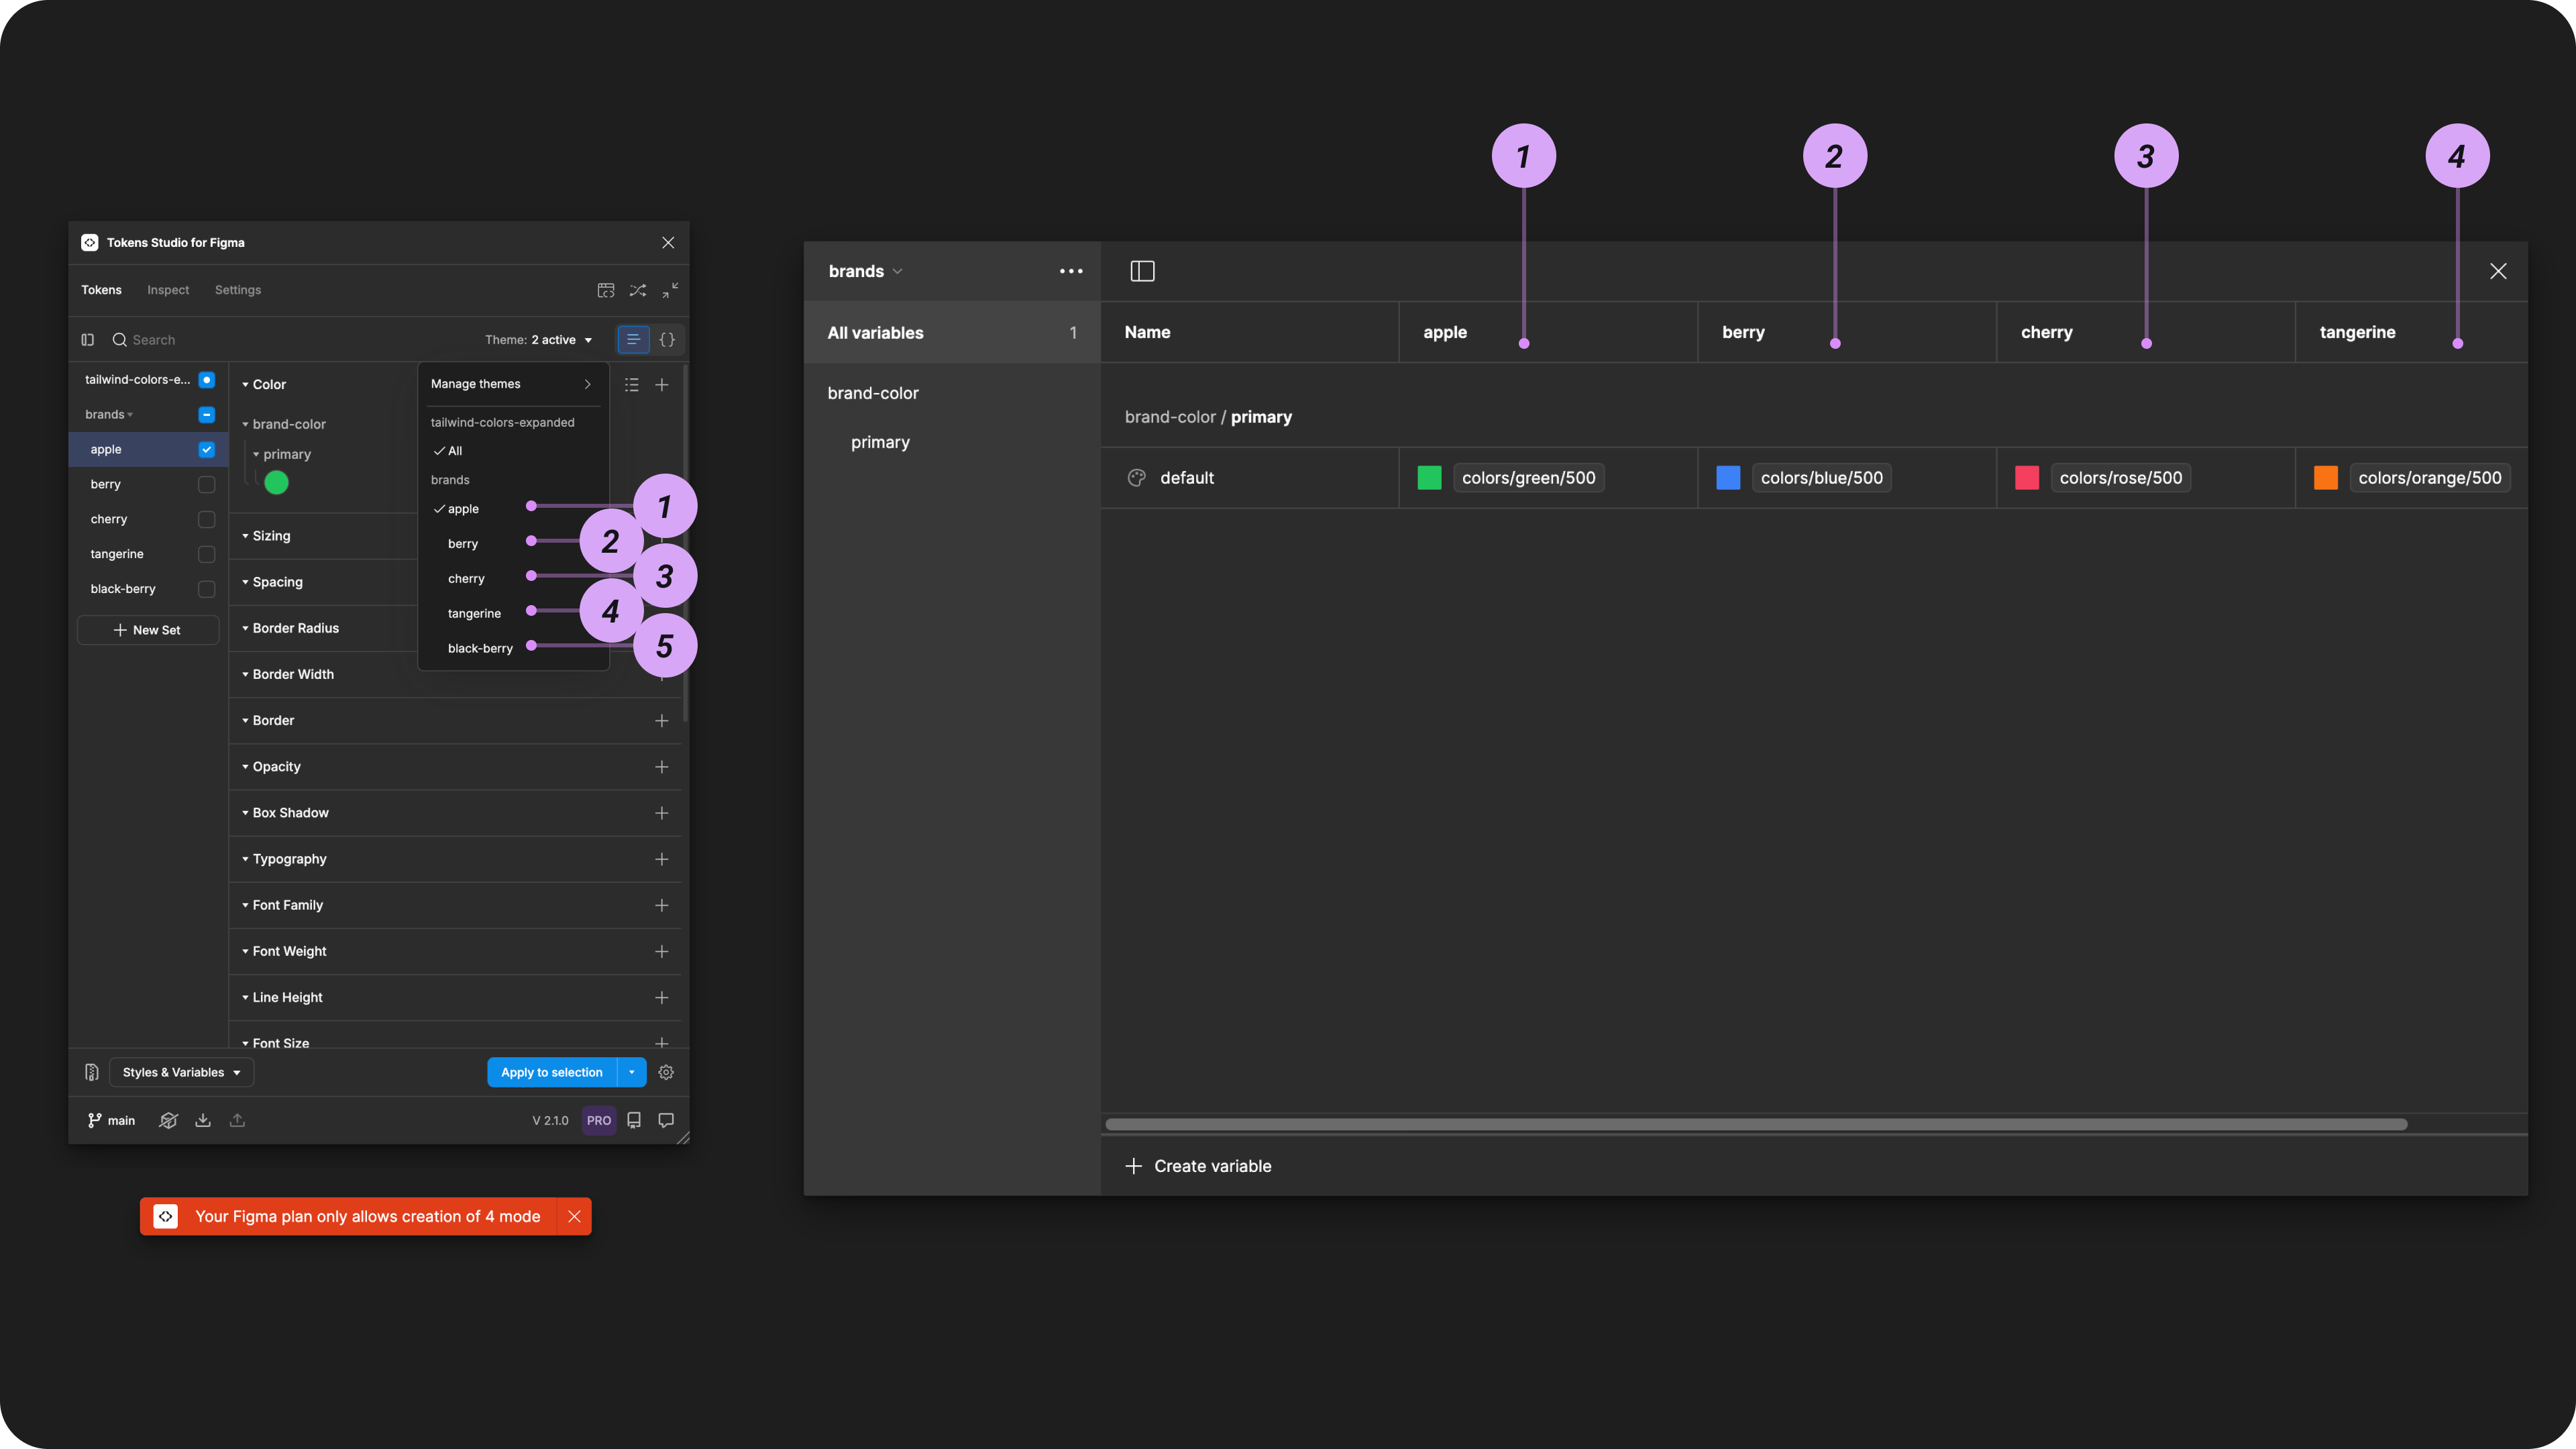Viewport: 2576px width, 1449px height.
Task: Open apply settings gear icon
Action: (x=666, y=1072)
